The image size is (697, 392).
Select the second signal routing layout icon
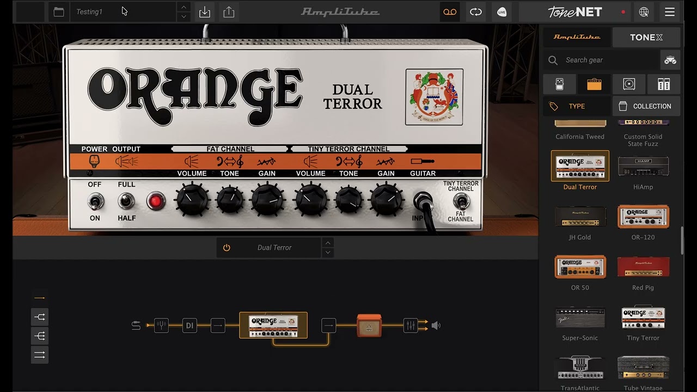(40, 316)
